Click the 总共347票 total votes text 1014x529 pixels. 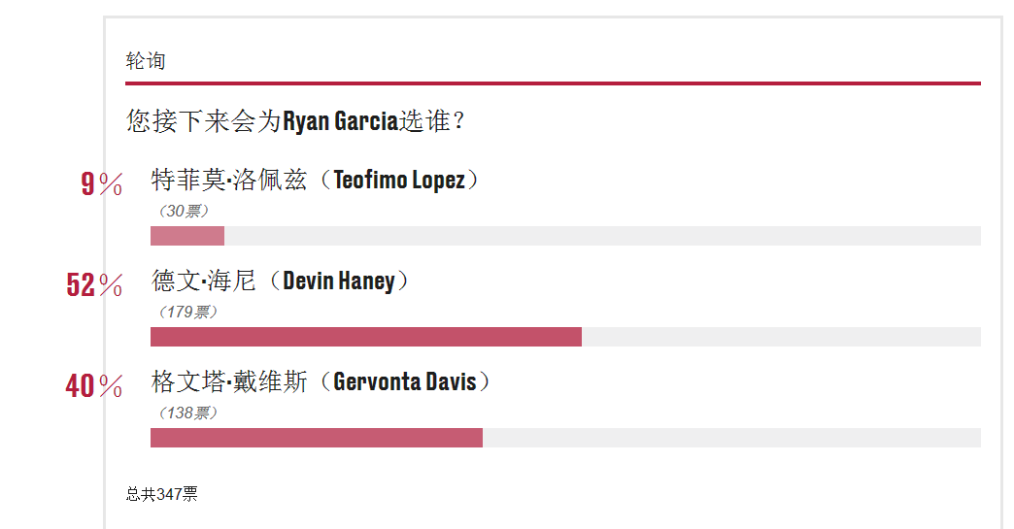161,494
